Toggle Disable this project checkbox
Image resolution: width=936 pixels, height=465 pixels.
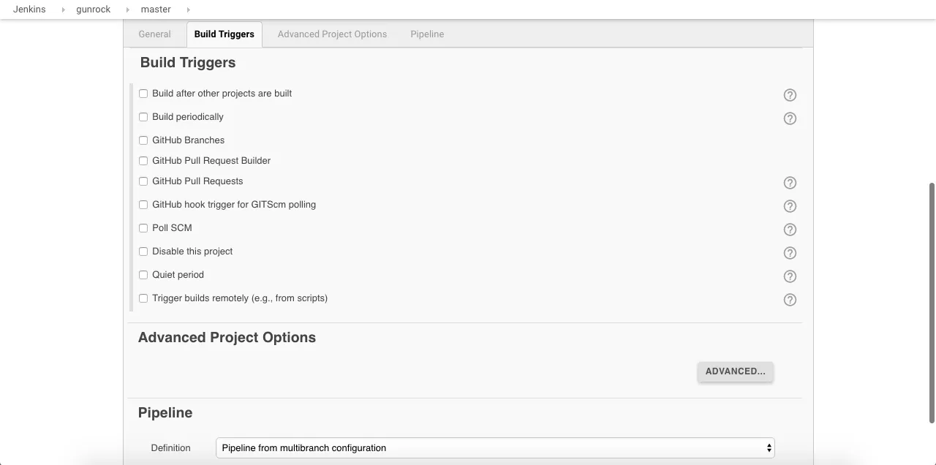pos(143,252)
